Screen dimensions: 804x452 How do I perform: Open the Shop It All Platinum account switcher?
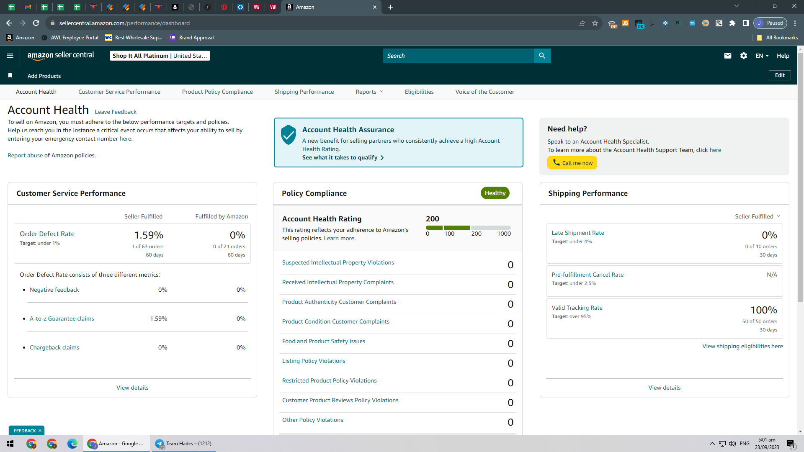click(160, 56)
